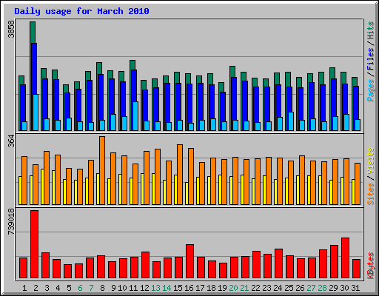Click the 'Daily usage for March 2010' title
Image resolution: width=379 pixels, height=296 pixels.
point(81,11)
